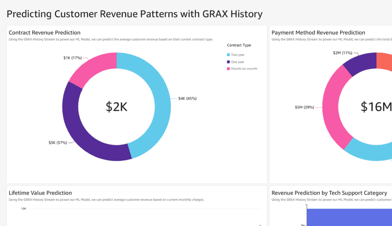Click the "$2K" center value of the donut
The height and width of the screenshot is (226, 392).
tap(116, 107)
